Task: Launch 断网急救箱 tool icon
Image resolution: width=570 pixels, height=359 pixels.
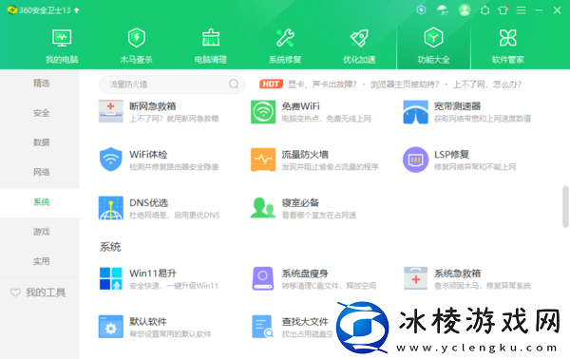Action: tap(110, 111)
